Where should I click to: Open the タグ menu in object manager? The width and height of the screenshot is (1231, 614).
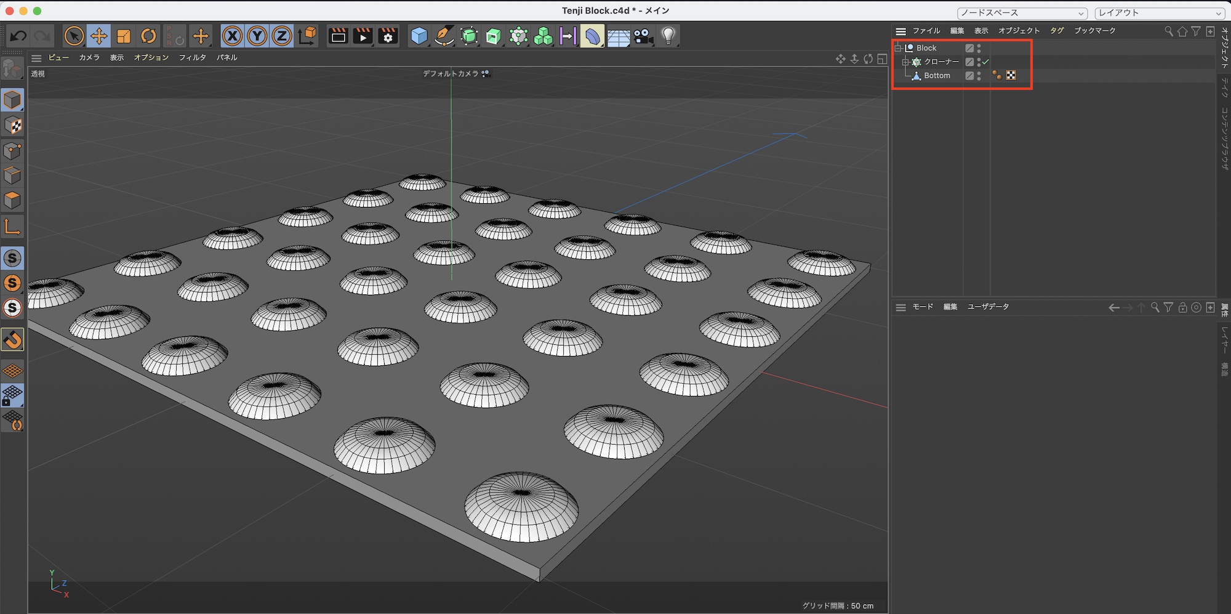pos(1057,31)
